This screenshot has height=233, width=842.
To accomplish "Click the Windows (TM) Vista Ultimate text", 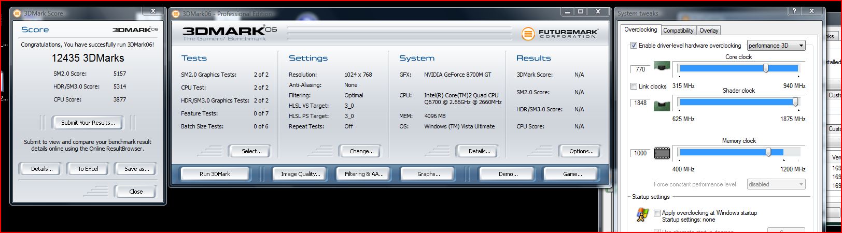I will pyautogui.click(x=459, y=127).
